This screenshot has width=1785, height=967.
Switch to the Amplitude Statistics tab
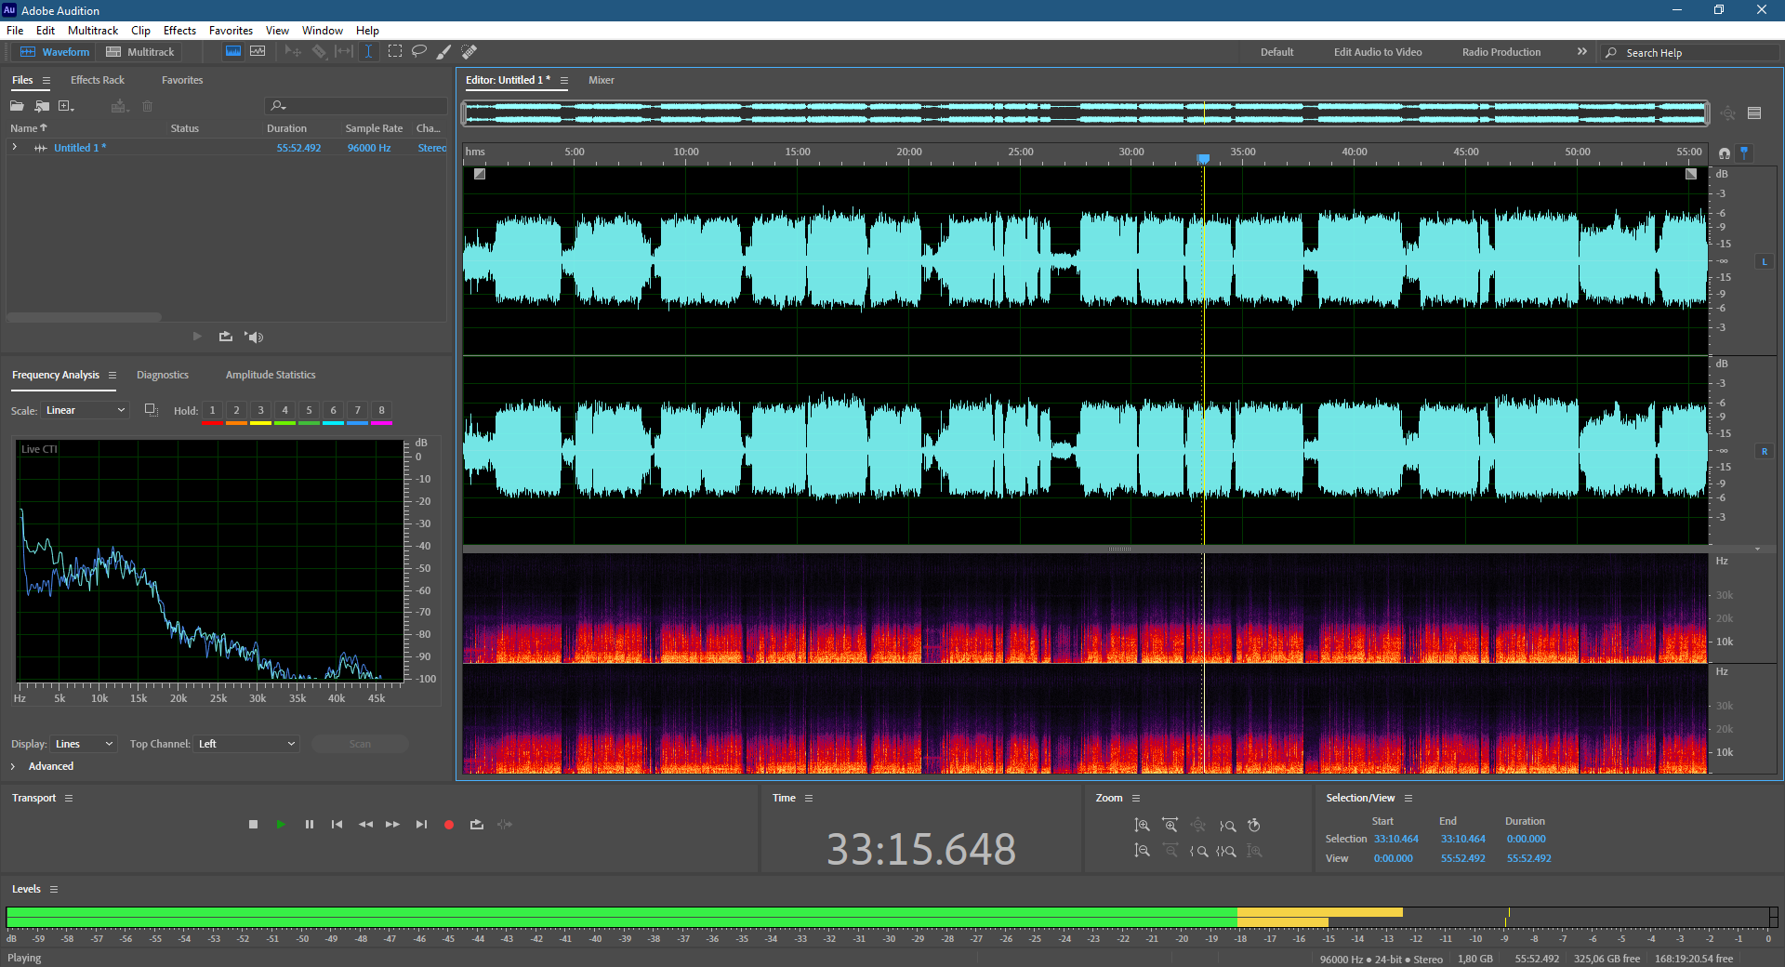tap(271, 375)
